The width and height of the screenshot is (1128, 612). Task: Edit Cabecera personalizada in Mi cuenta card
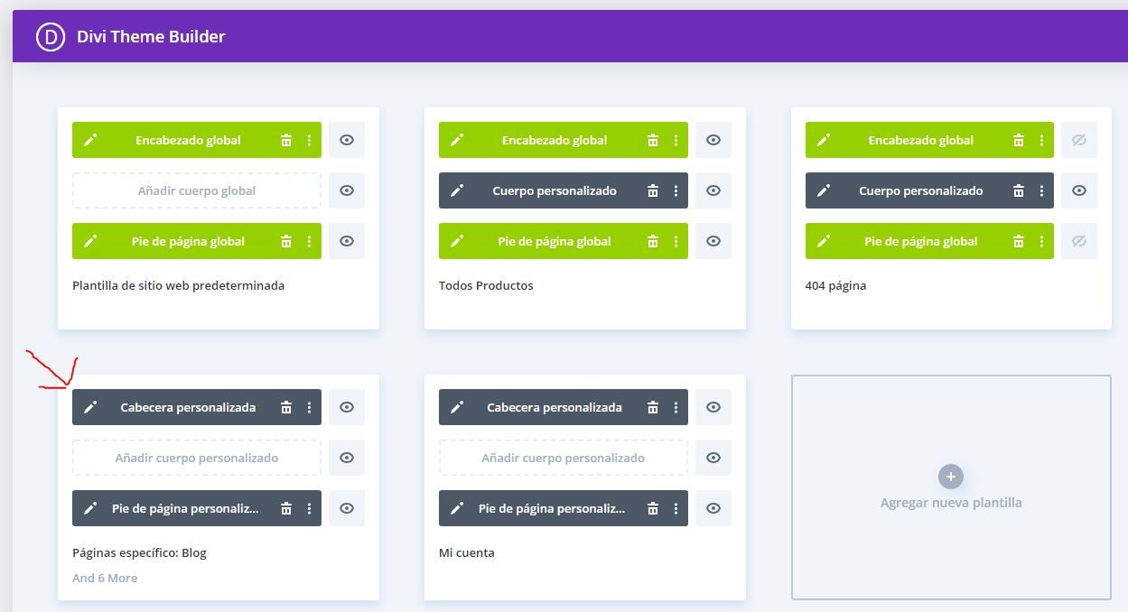tap(457, 407)
